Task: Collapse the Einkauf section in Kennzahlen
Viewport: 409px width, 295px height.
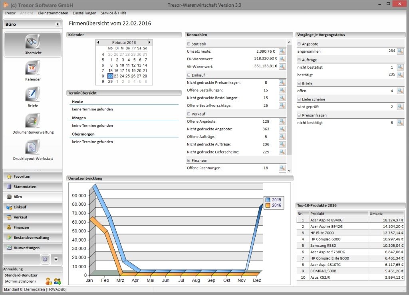Action: pyautogui.click(x=189, y=75)
